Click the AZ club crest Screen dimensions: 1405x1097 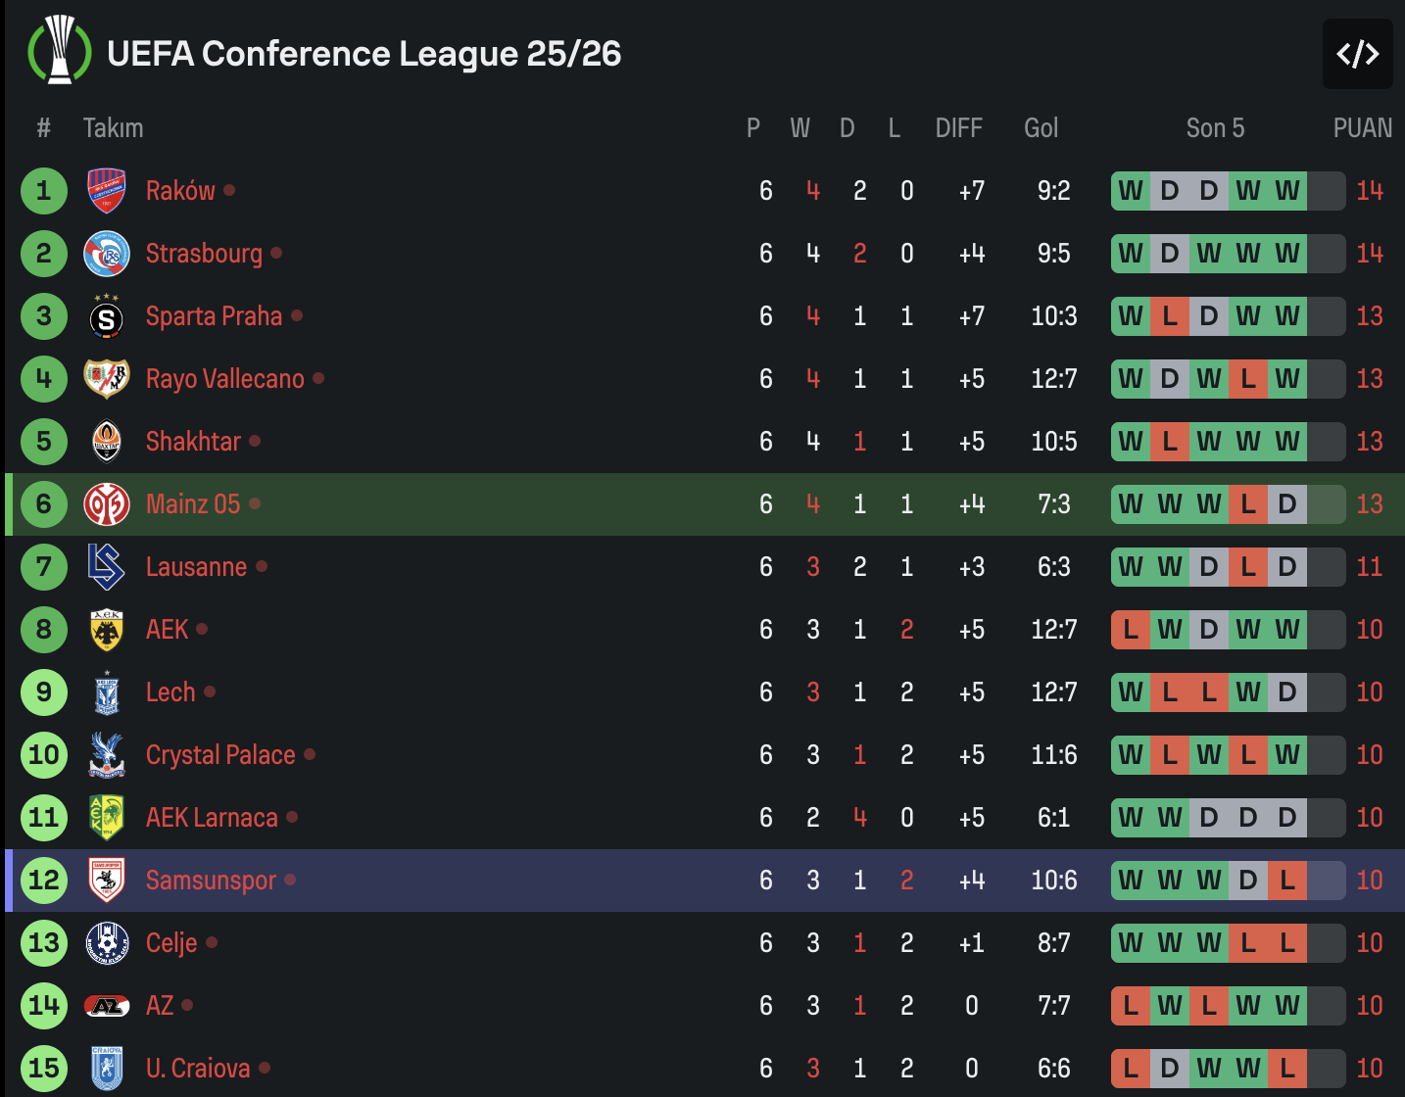click(x=106, y=1006)
